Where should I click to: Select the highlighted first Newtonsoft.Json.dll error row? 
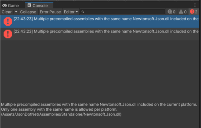pyautogui.click(x=100, y=22)
